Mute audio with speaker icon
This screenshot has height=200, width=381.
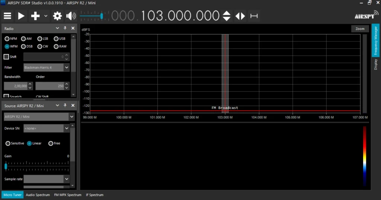coord(71,16)
